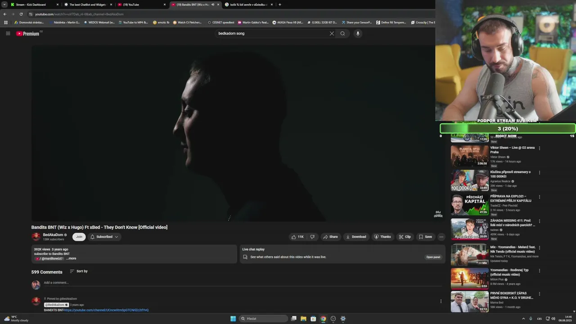Click the taskbar Hledat search box
Image resolution: width=576 pixels, height=324 pixels.
264,319
